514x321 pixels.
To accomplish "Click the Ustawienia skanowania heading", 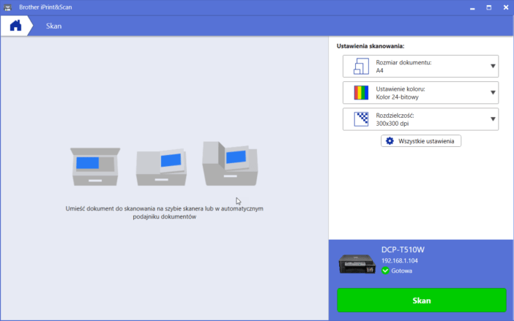I will (x=370, y=46).
